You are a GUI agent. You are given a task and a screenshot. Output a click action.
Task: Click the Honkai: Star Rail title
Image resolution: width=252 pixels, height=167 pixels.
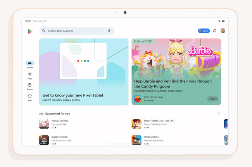click(x=60, y=121)
